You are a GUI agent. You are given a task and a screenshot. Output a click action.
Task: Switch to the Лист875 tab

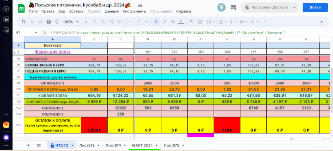coord(171,145)
